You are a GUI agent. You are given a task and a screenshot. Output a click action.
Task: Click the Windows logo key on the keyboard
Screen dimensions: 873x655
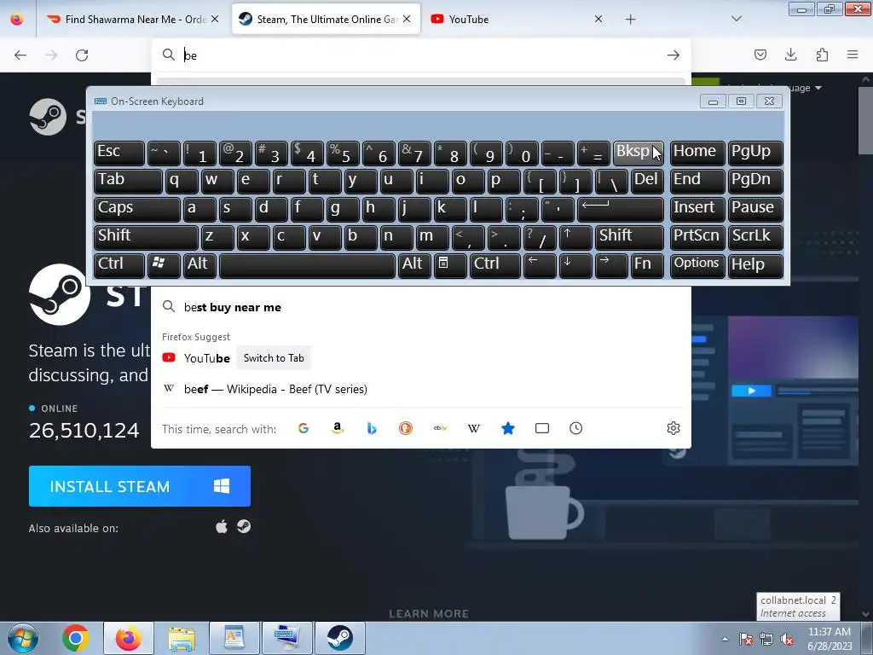[x=164, y=265]
